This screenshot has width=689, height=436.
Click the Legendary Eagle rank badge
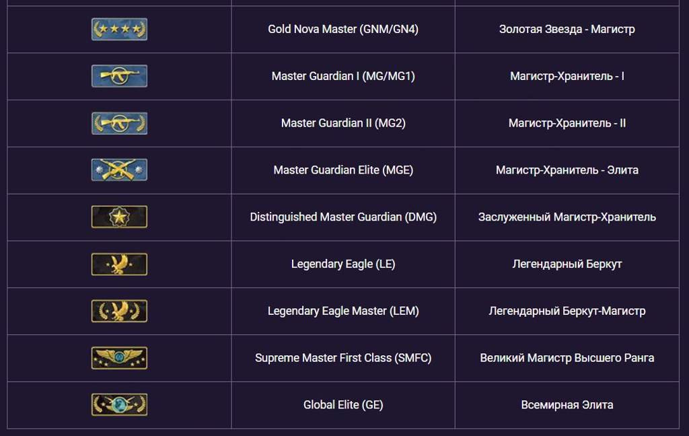coord(119,264)
